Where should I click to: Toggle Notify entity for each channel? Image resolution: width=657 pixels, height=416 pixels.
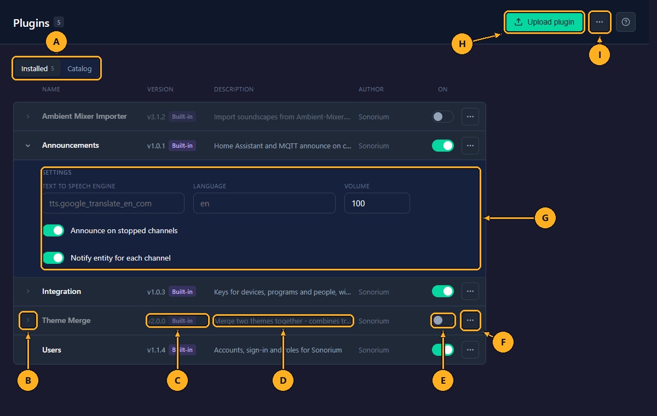pyautogui.click(x=54, y=258)
